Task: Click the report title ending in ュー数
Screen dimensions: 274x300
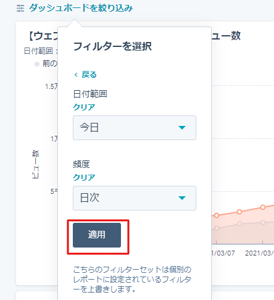Action: coord(226,36)
